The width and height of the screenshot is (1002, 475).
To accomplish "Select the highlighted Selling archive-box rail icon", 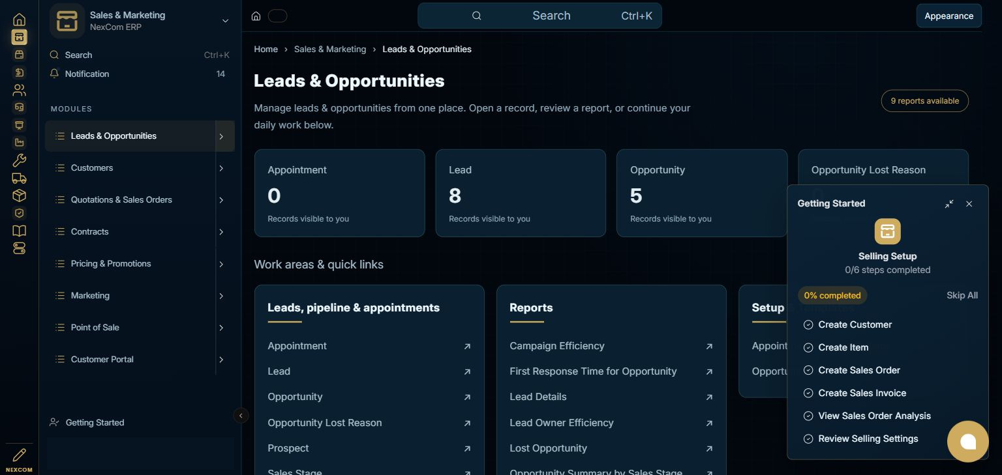I will (x=20, y=37).
